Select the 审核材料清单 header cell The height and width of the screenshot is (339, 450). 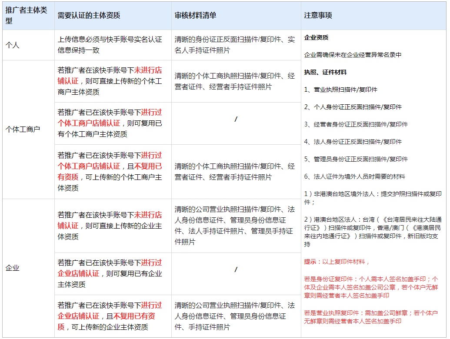[x=236, y=16]
